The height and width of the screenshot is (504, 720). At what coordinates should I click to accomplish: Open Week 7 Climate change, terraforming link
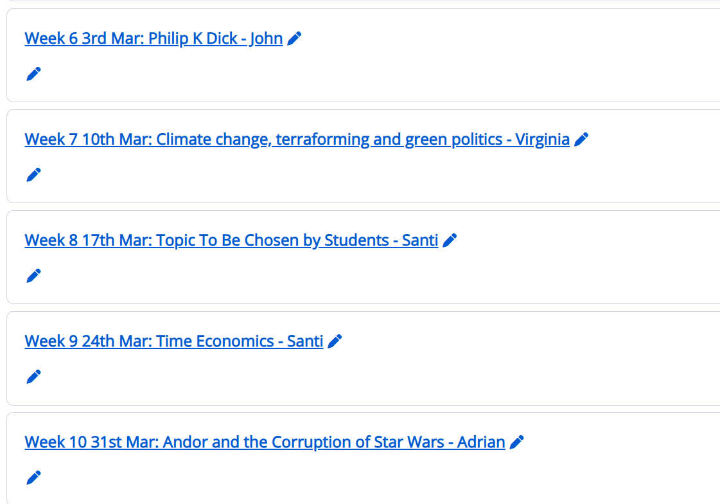297,139
